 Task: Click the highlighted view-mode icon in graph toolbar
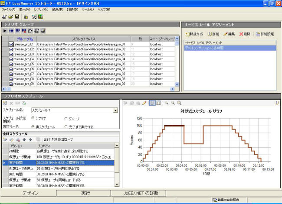tap(152, 103)
